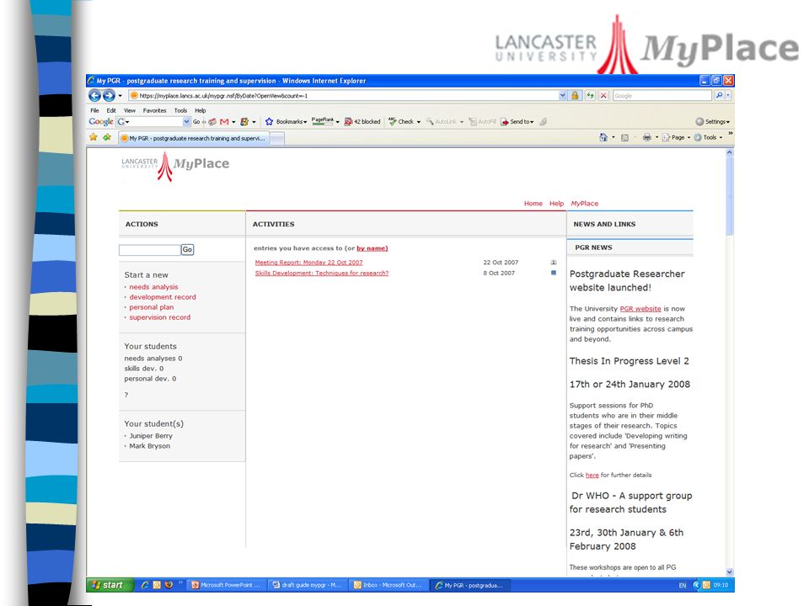Image resolution: width=809 pixels, height=606 pixels.
Task: Click the security padlock icon
Action: [x=575, y=95]
